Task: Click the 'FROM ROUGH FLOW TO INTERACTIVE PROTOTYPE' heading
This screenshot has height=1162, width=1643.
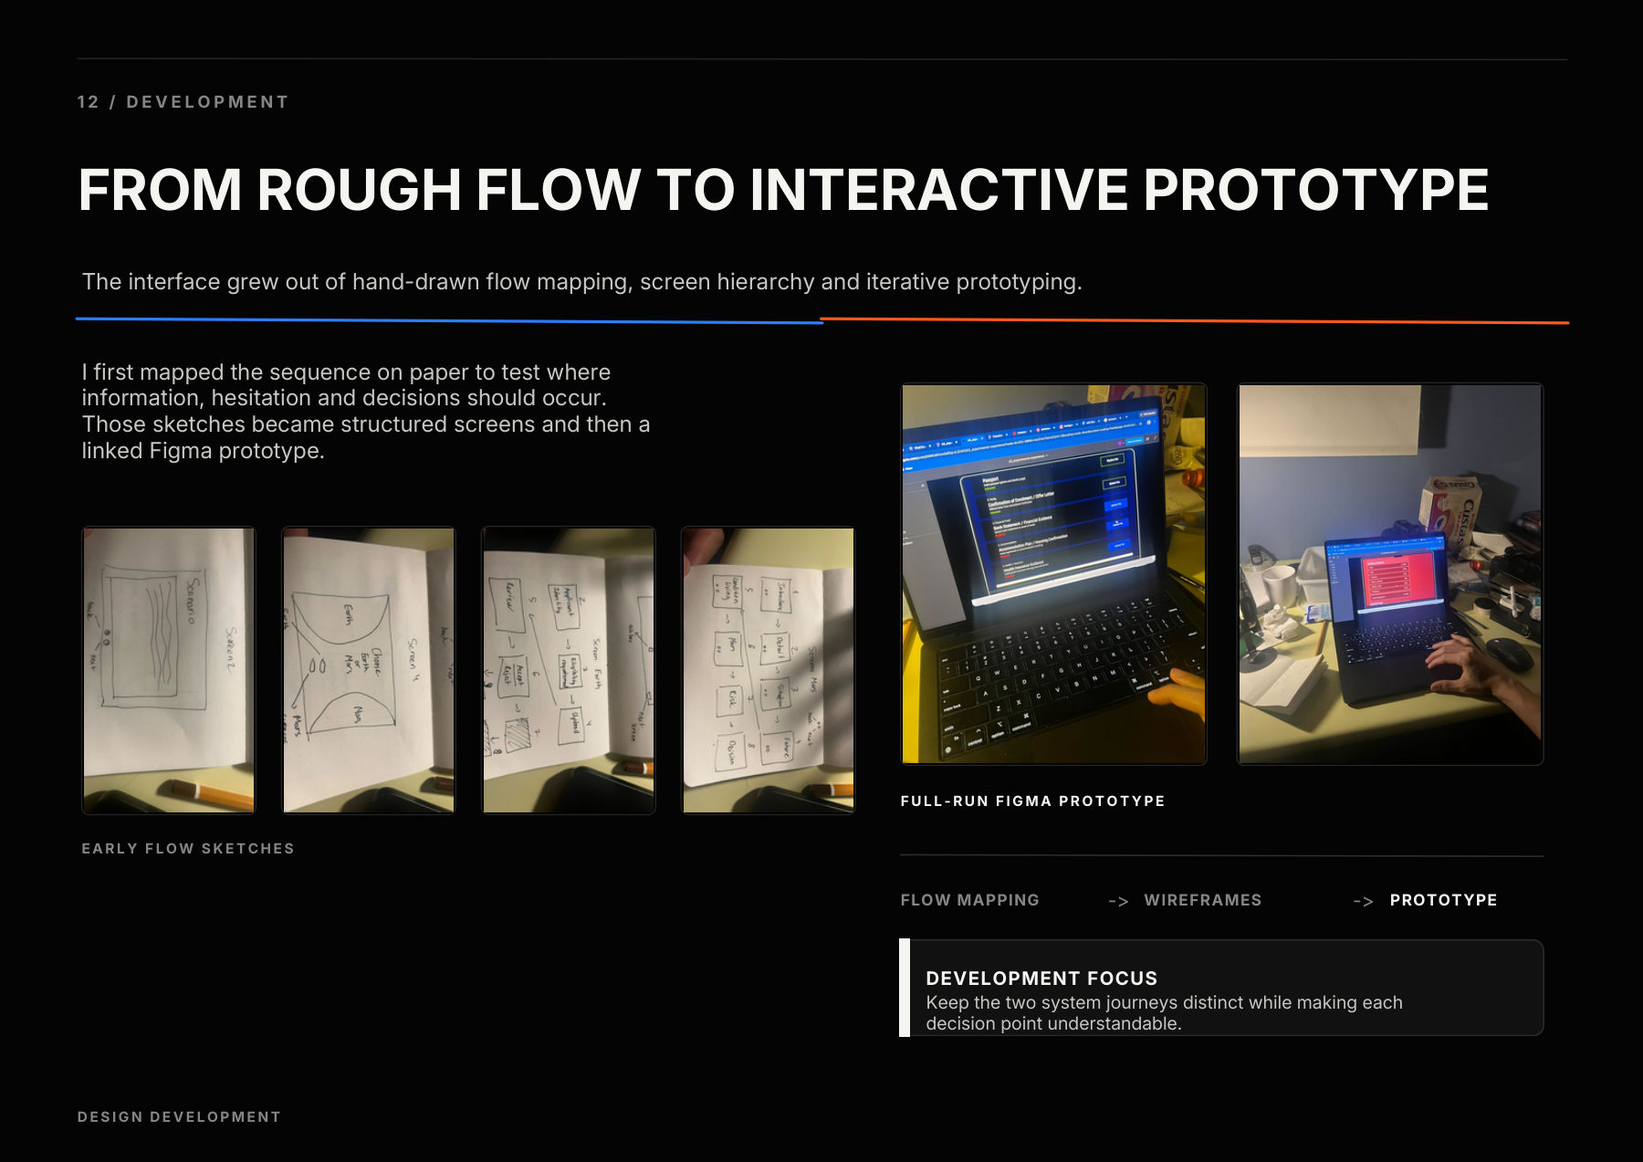Action: tap(783, 190)
